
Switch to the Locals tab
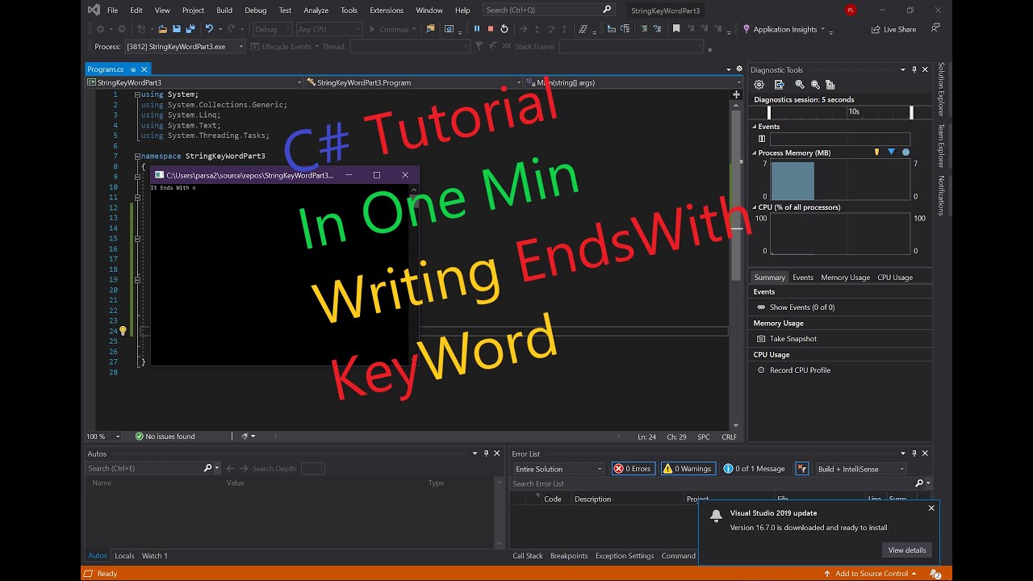[124, 556]
